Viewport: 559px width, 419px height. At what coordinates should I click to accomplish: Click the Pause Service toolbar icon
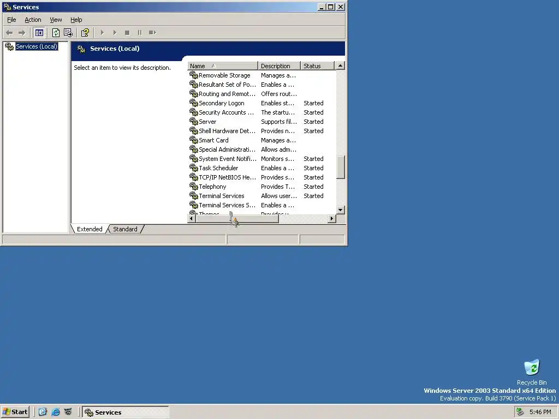point(140,33)
